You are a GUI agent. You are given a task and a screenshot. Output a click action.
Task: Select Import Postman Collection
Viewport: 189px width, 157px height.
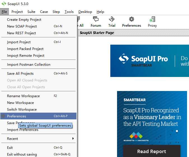[x=38, y=65]
